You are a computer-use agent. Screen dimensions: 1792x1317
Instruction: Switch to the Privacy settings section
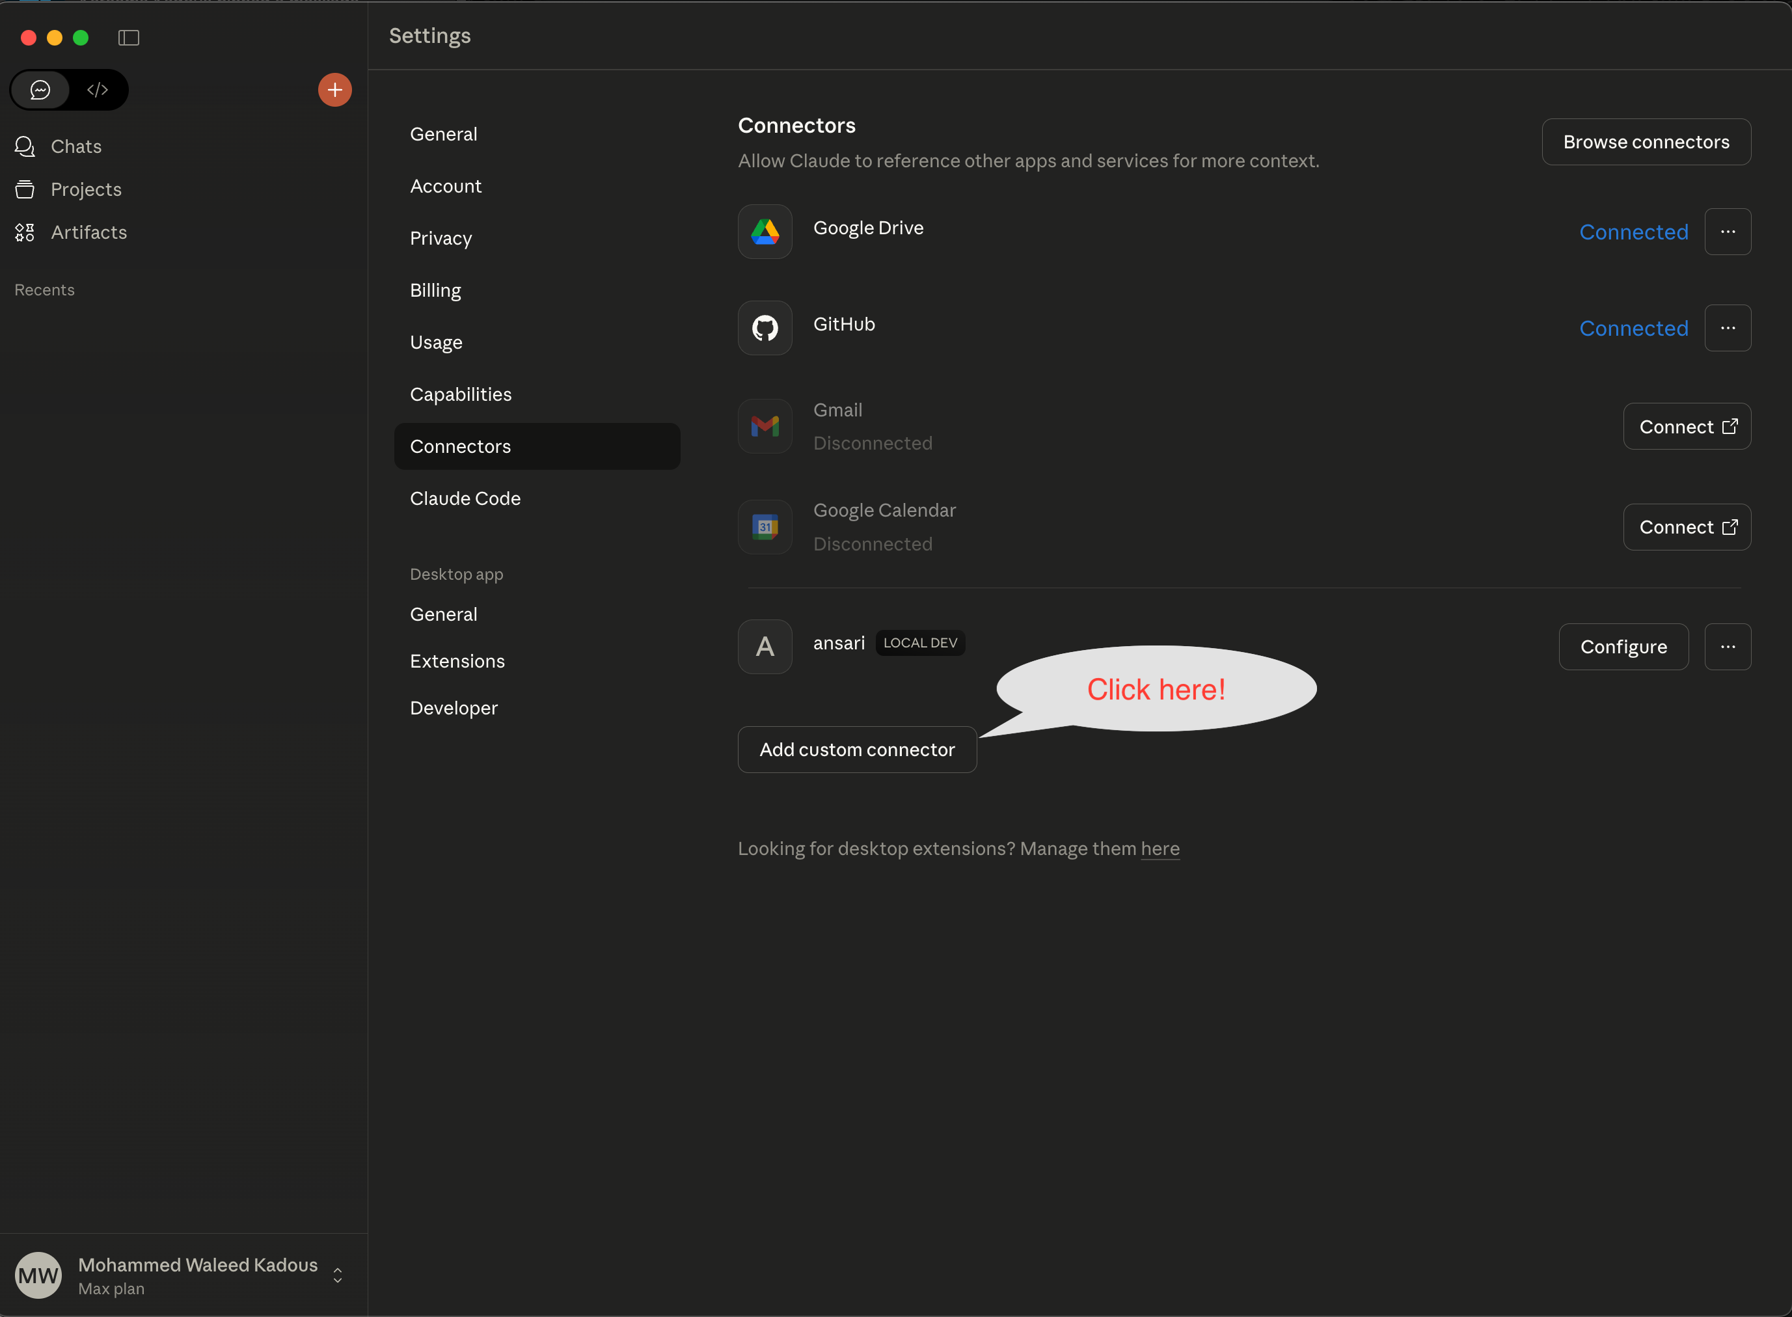tap(441, 238)
